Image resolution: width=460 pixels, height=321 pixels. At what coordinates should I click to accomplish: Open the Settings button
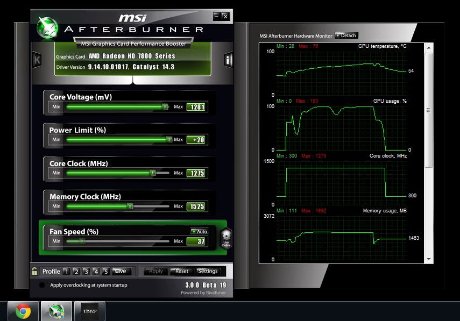tap(208, 271)
